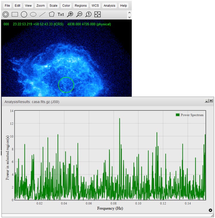This screenshot has height=218, width=215.
Task: Select the ellipse region tool
Action: (33, 14)
